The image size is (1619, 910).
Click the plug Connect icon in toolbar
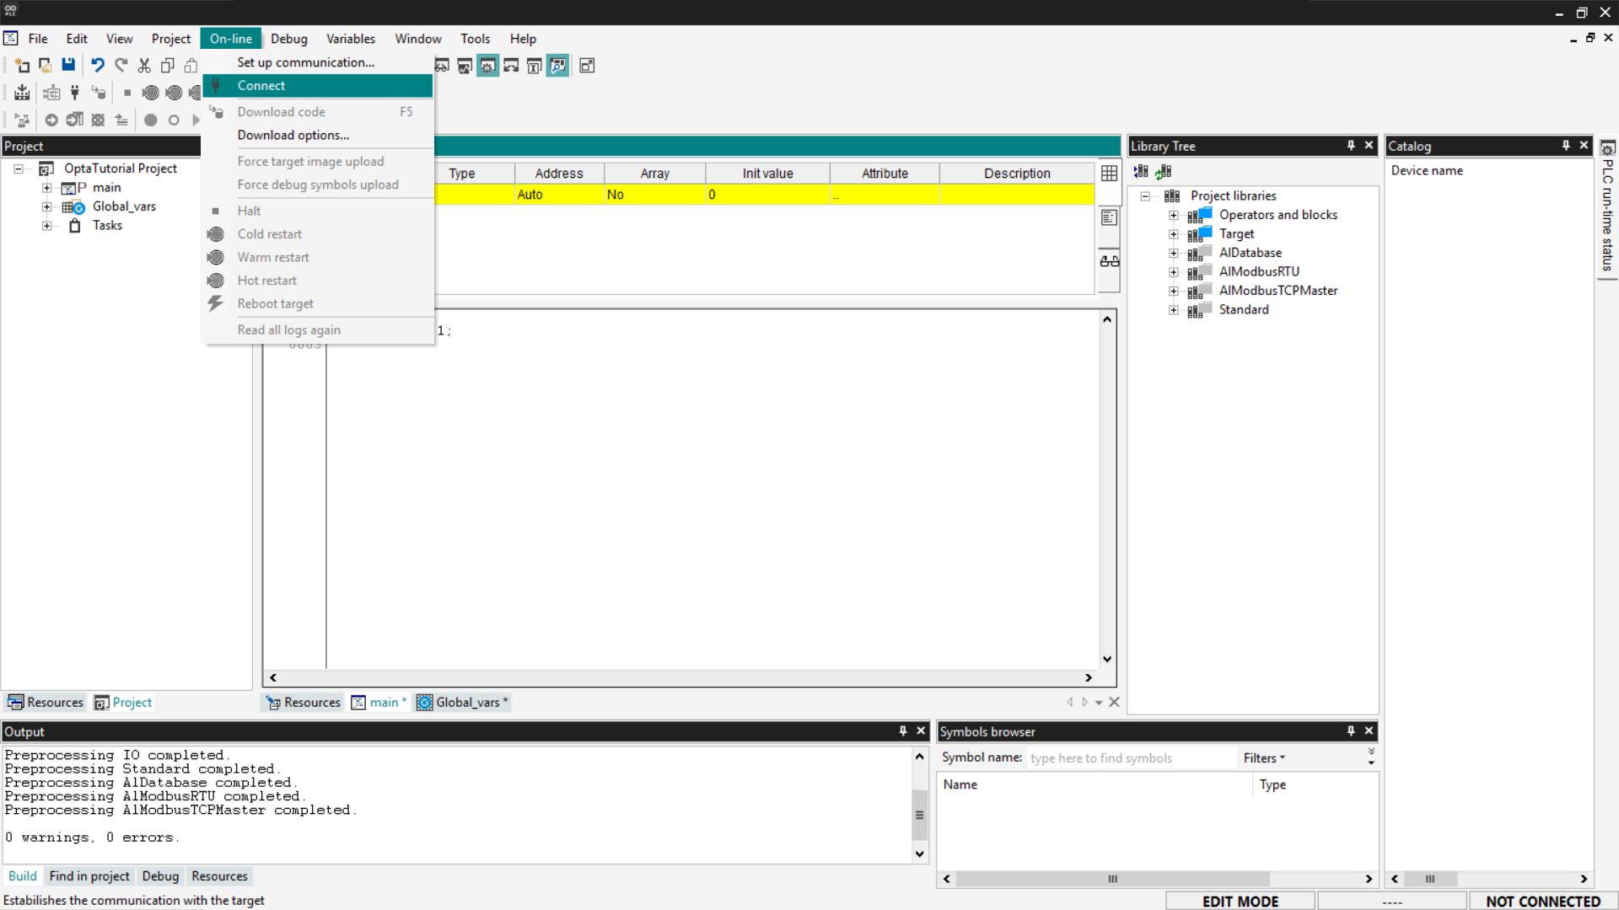[x=75, y=93]
